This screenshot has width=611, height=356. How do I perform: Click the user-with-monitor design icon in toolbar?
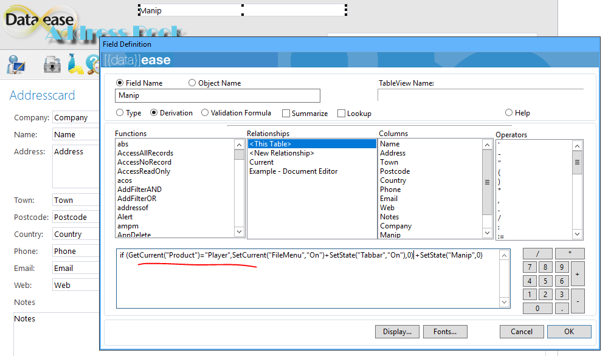(x=16, y=64)
